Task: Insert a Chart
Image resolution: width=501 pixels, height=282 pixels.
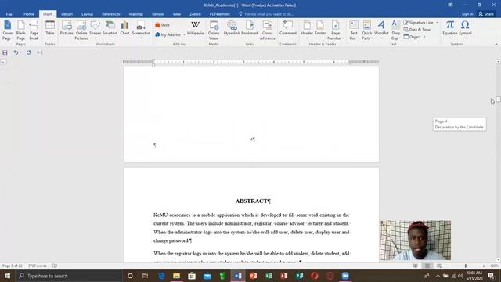Action: 124,28
